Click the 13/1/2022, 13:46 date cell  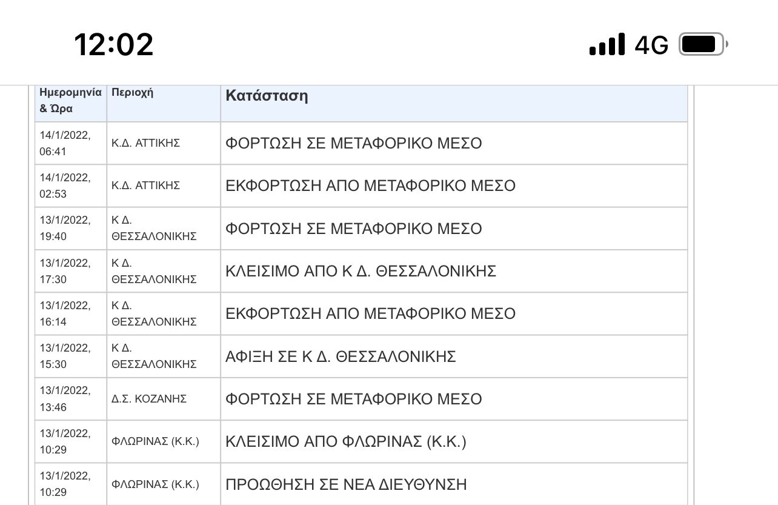[71, 399]
